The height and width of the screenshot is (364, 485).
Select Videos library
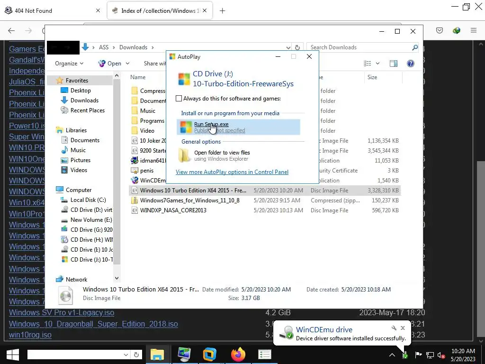pos(79,170)
